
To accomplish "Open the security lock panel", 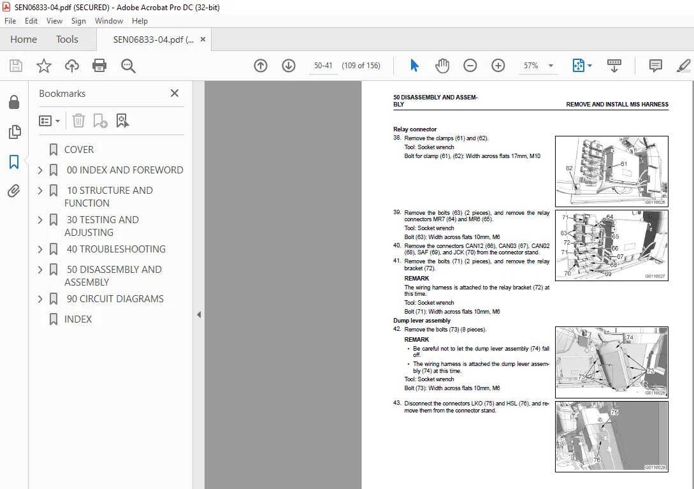I will pos(14,102).
